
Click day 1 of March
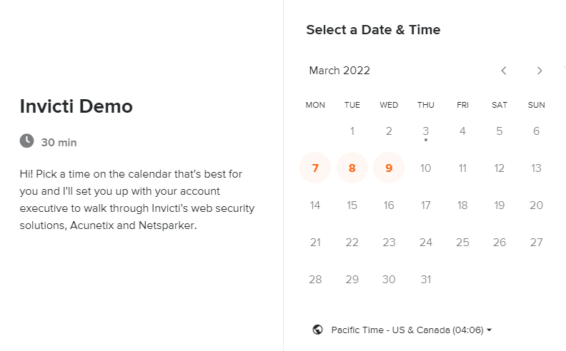(352, 131)
